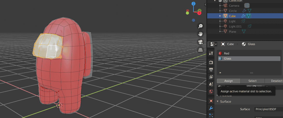Open the Object properties tab

(x=211, y=101)
